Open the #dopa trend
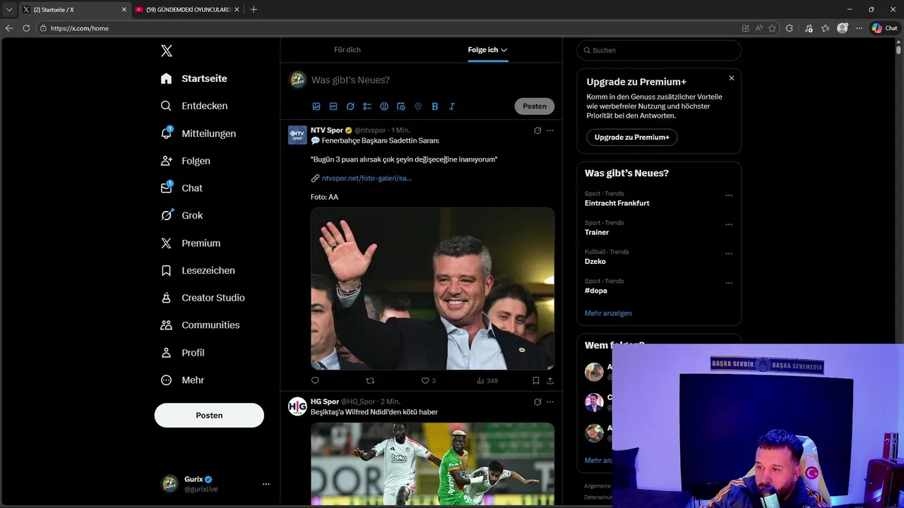The height and width of the screenshot is (508, 904). (596, 291)
